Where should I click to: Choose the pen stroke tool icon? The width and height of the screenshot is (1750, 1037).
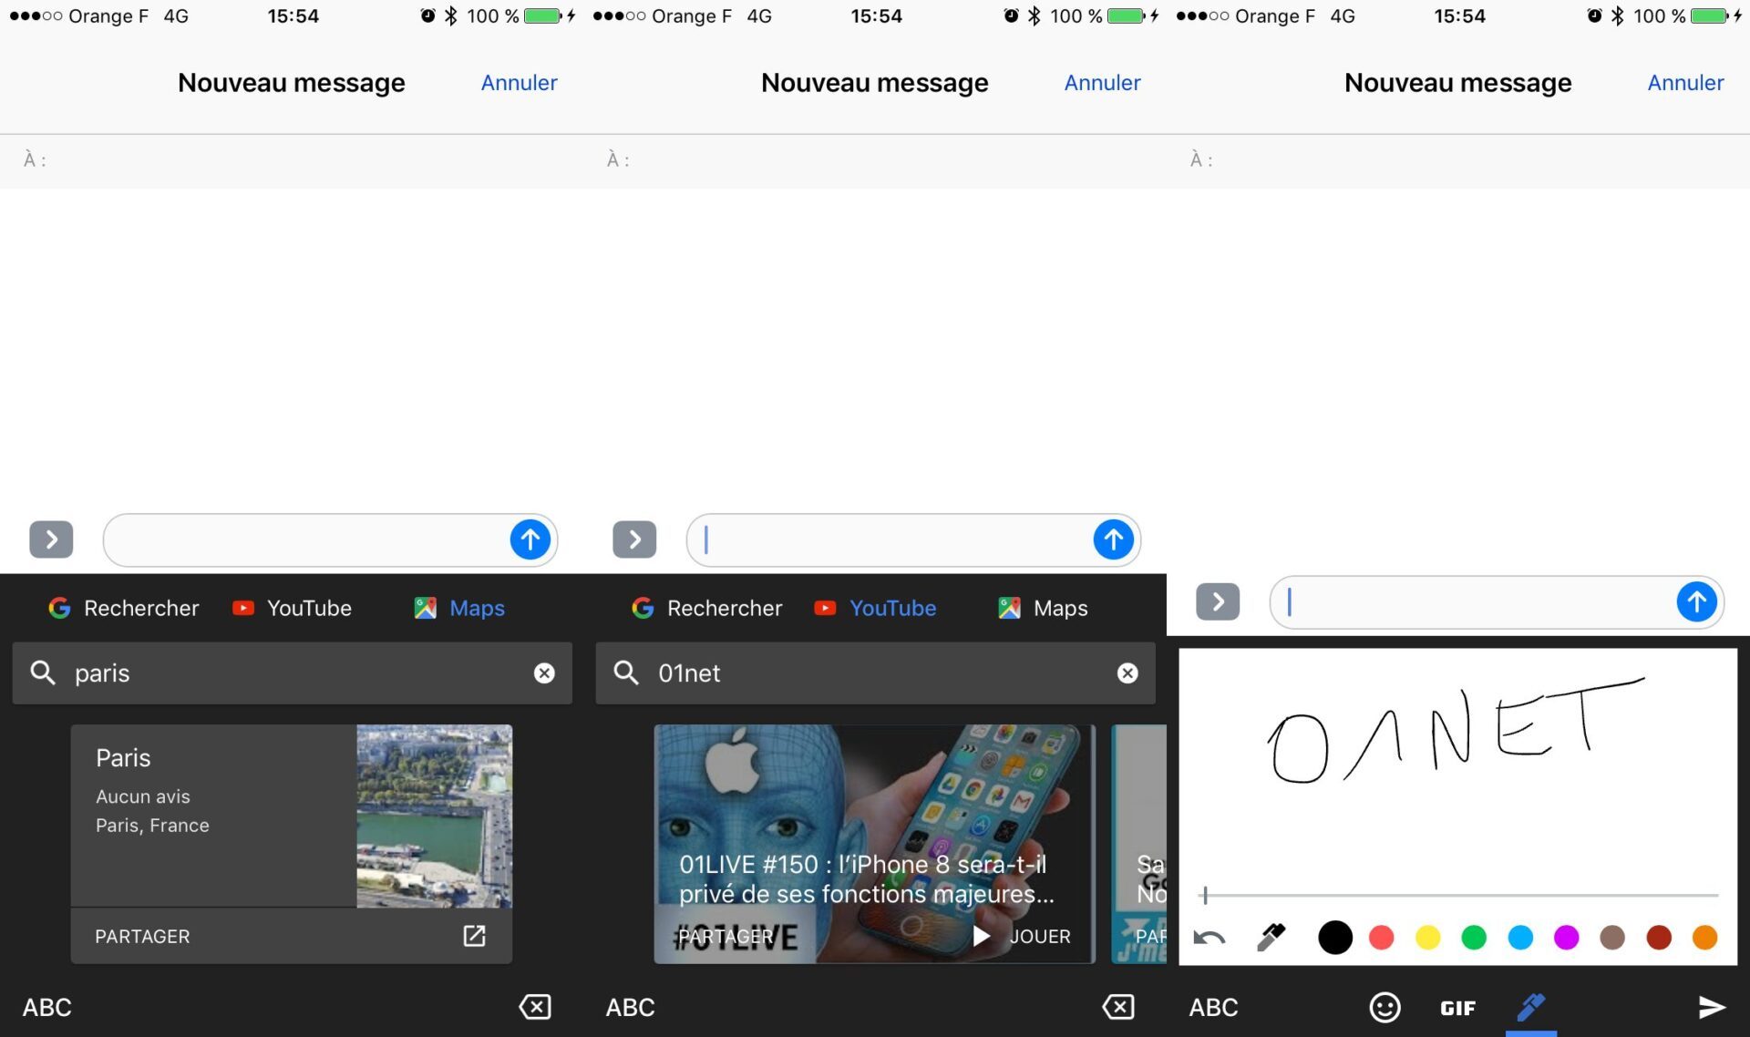(1271, 937)
